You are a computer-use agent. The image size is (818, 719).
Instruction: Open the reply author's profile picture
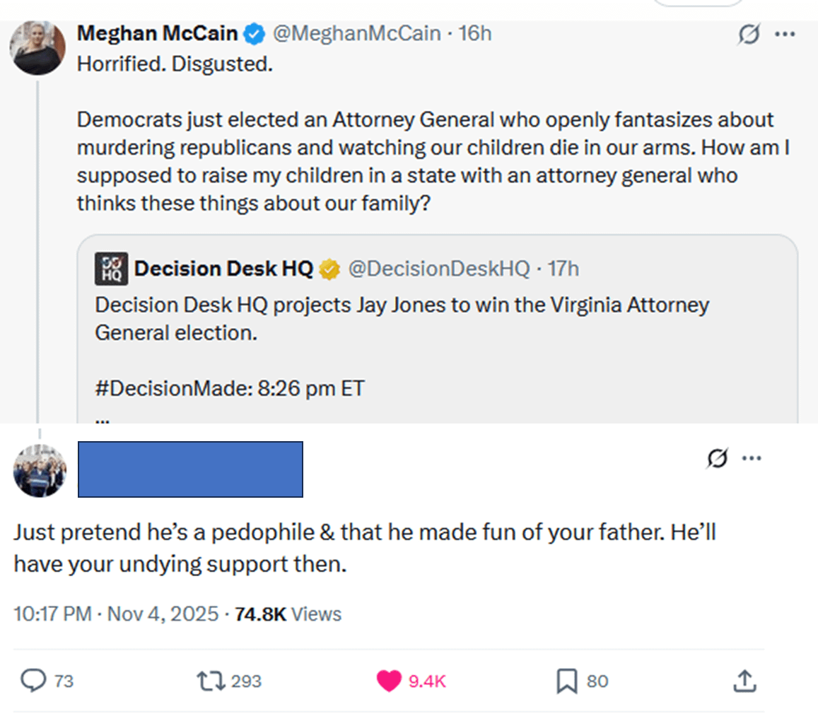pyautogui.click(x=40, y=470)
